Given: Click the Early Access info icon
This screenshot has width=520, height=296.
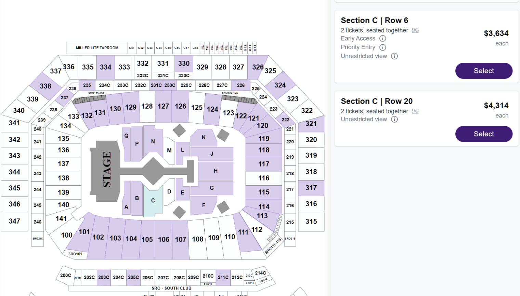Looking at the screenshot, I should (x=383, y=39).
